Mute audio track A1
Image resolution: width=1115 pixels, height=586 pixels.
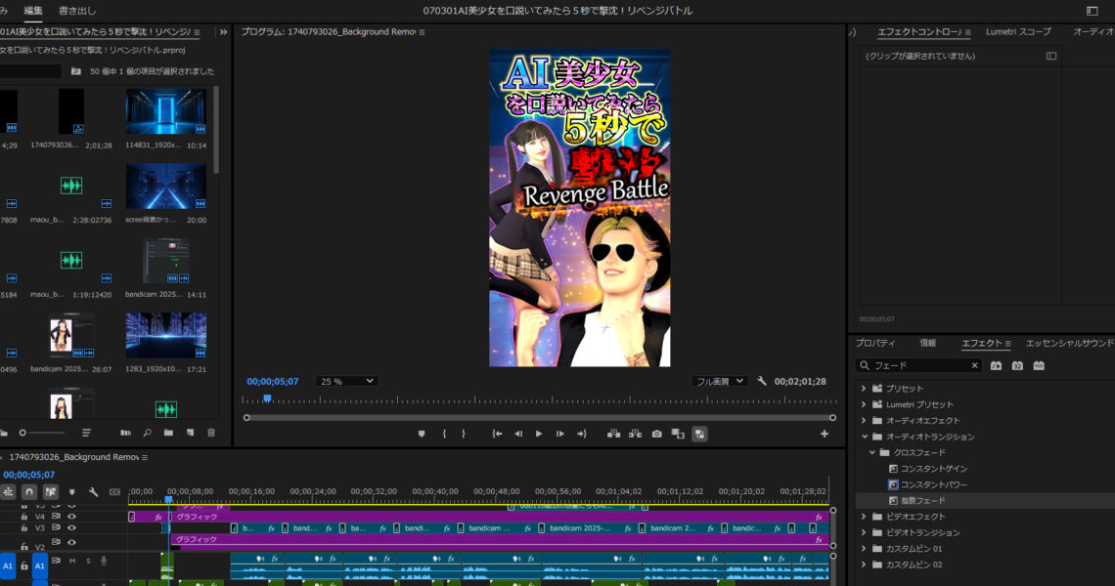tap(72, 562)
